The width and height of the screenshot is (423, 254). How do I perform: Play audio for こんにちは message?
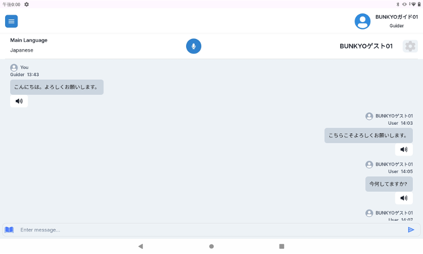pyautogui.click(x=19, y=101)
